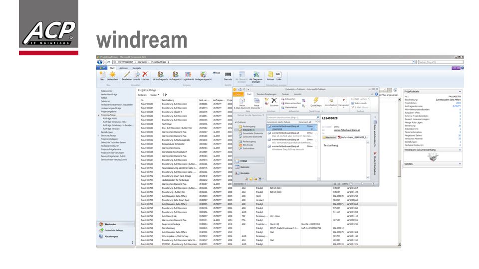
Task: Collapse the Projektdetails panel
Action: pyautogui.click(x=460, y=92)
